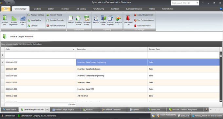Switch to the Debtors ribbon tab

pyautogui.click(x=51, y=9)
